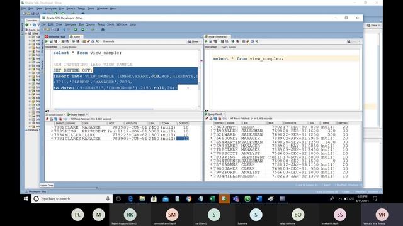Run script in right unshared worksheet
The height and width of the screenshot is (226, 403).
click(x=210, y=41)
